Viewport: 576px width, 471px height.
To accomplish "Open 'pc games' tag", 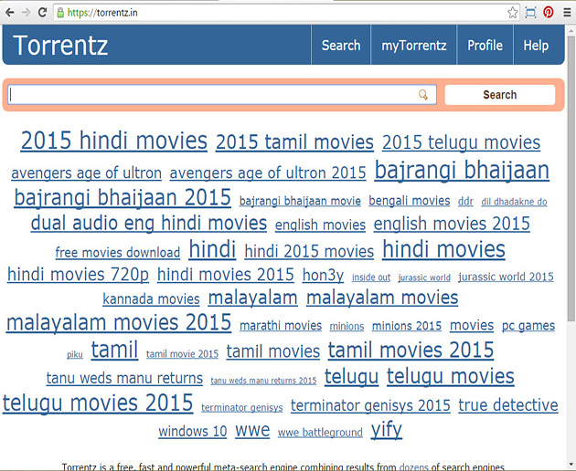I will (x=528, y=326).
